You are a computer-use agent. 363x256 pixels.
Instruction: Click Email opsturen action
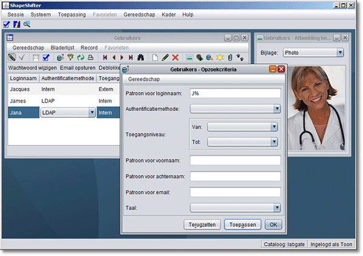point(78,68)
